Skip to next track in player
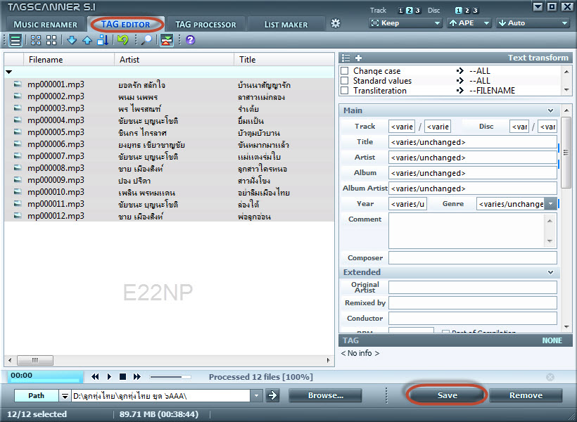Screen dimensions: 577x422 pos(137,377)
